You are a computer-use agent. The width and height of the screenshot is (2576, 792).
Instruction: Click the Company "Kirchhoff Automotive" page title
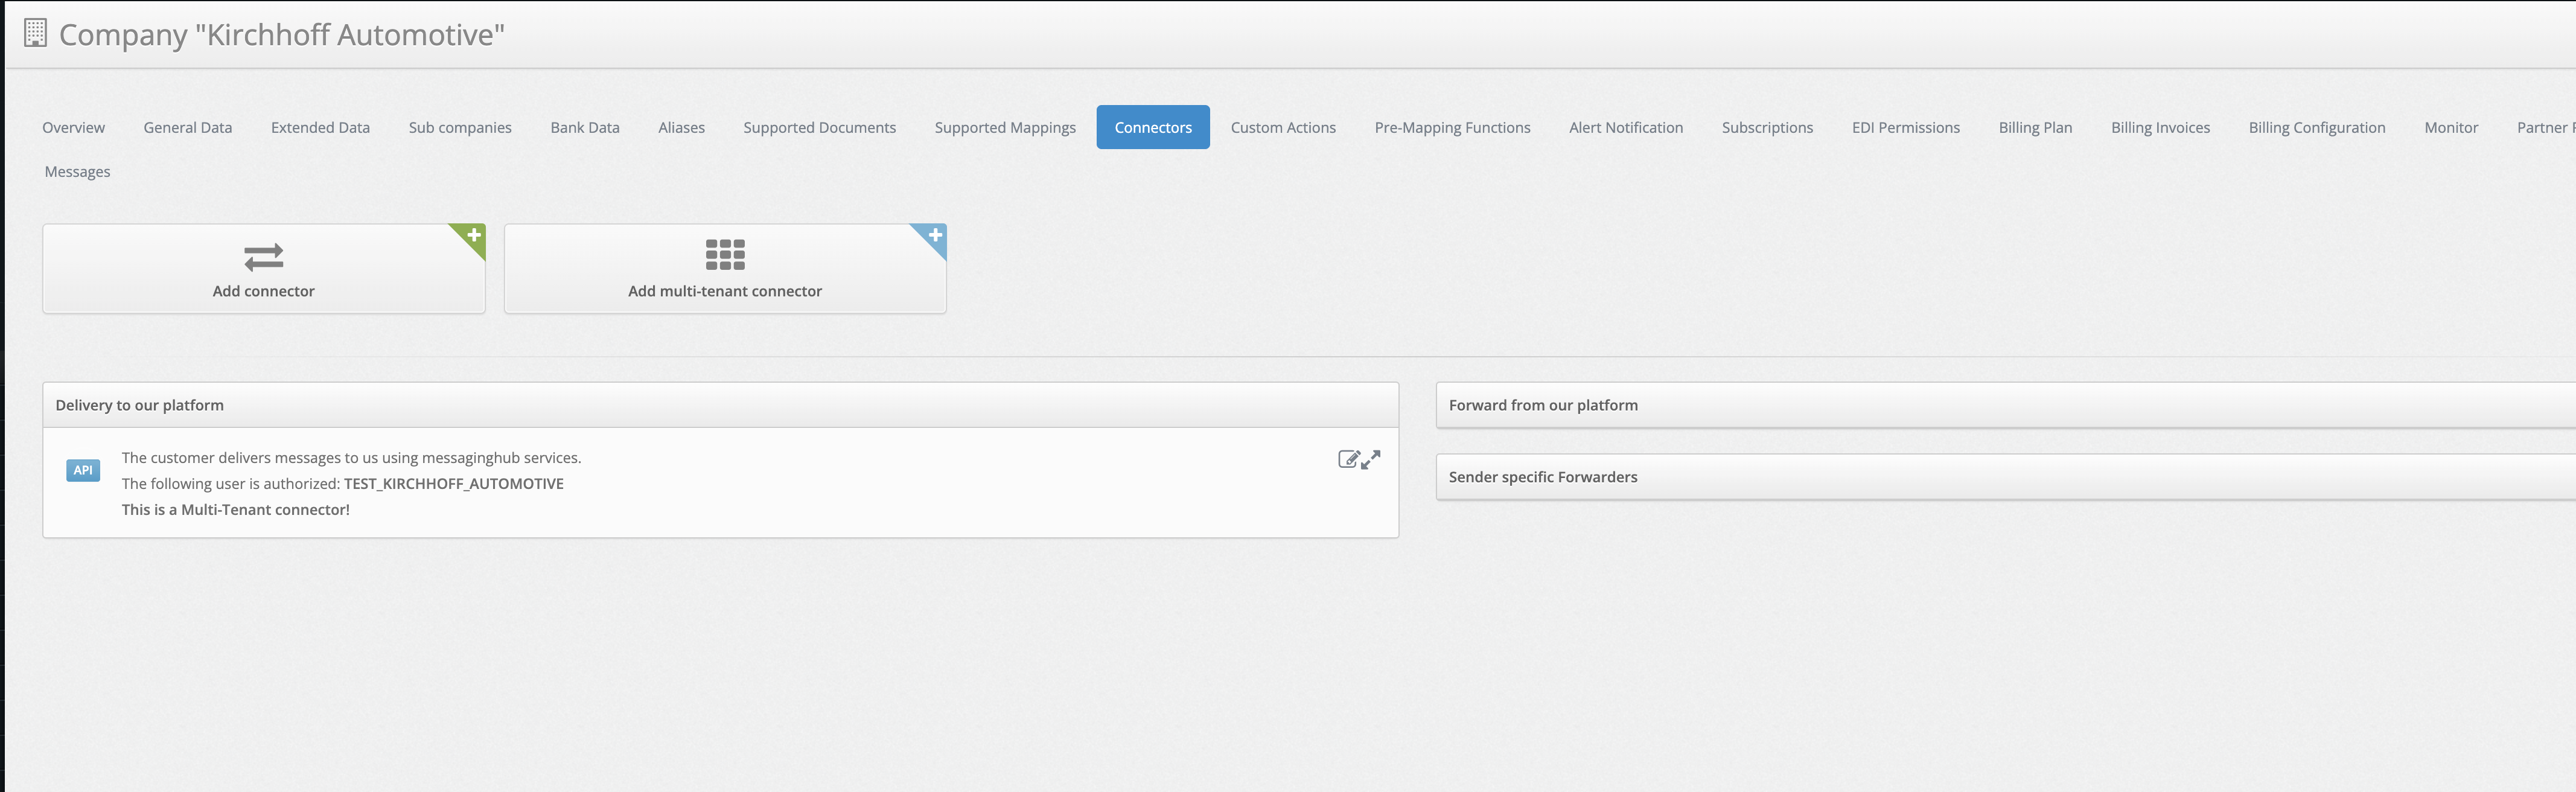point(282,35)
